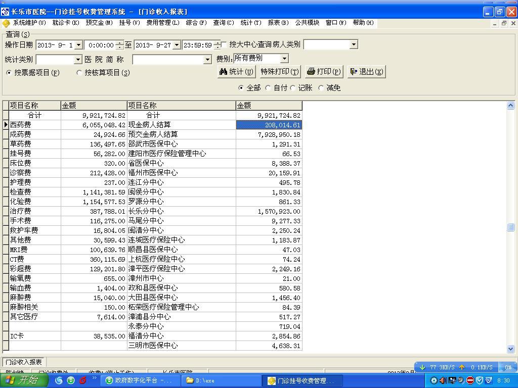Switch to D:\exe folder taskbar window
This screenshot has width=518, height=388.
point(221,381)
